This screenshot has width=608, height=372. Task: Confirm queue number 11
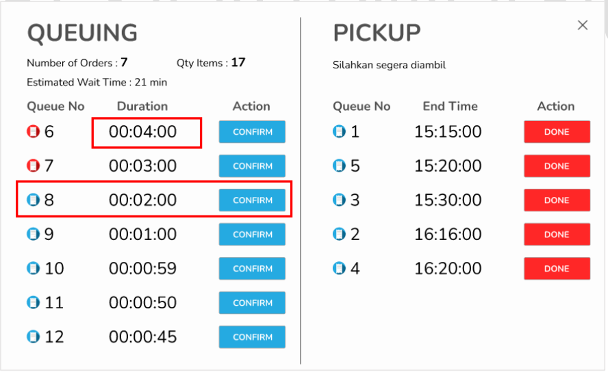[x=252, y=303]
